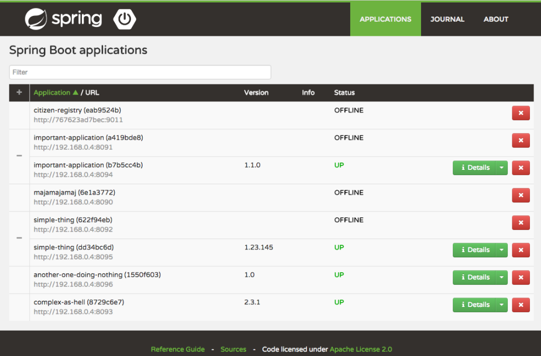Open Details dropdown caret for simple-thing (dd34bc6d)
The height and width of the screenshot is (356, 541).
[x=501, y=250]
